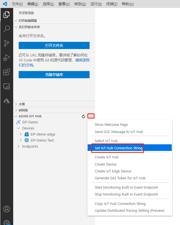Expand the Endpoints tree node

pyautogui.click(x=18, y=146)
